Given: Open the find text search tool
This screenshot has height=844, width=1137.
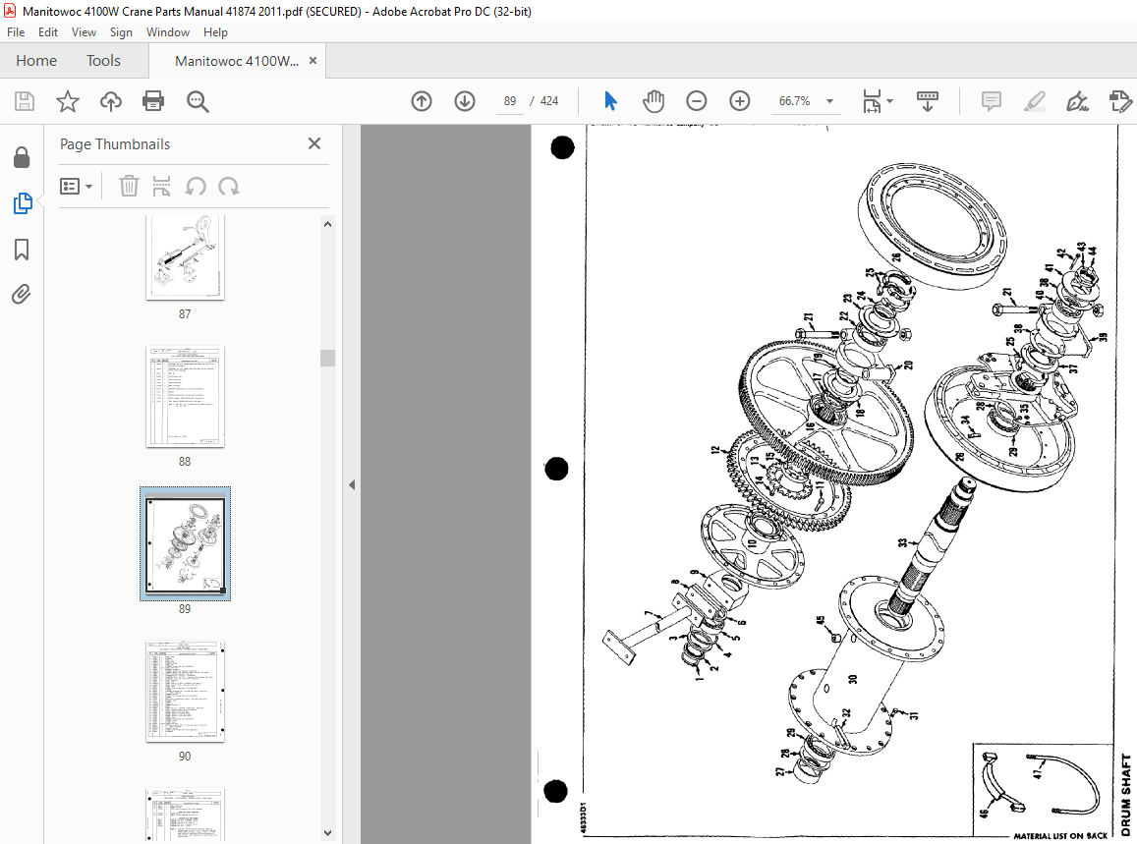Looking at the screenshot, I should tap(198, 101).
